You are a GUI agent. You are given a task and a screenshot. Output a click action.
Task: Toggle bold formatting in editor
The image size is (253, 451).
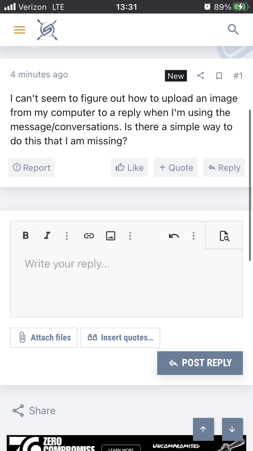click(x=26, y=235)
